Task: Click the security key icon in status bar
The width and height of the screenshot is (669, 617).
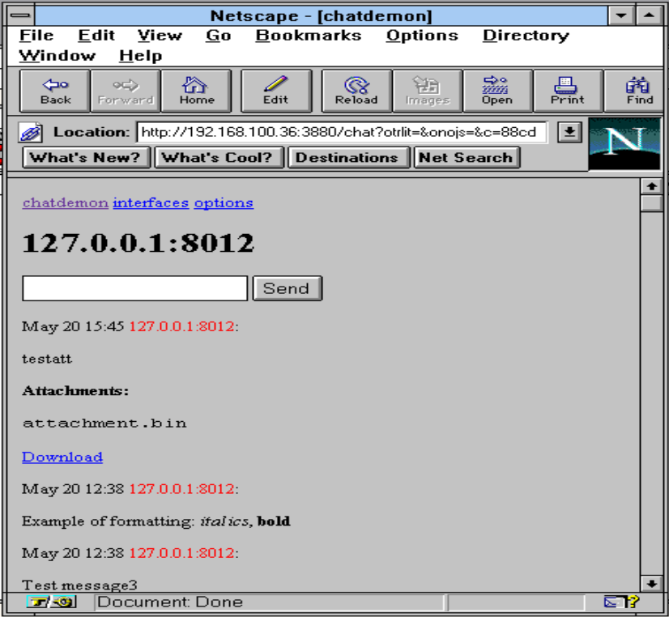Action: tap(51, 602)
